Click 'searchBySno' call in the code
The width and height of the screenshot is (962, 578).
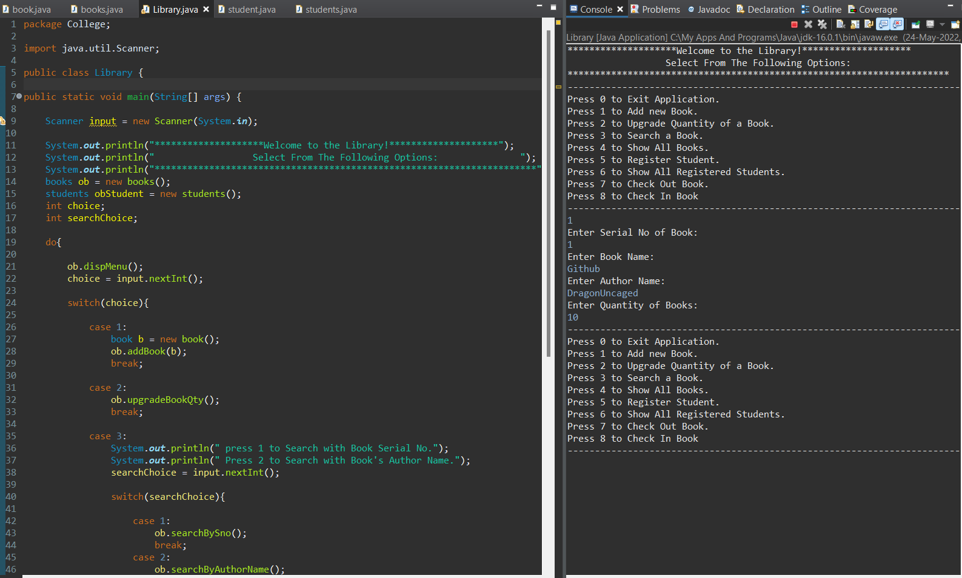(201, 533)
